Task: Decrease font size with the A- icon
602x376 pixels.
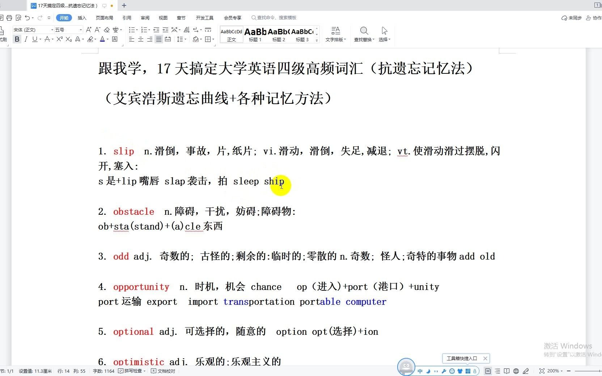Action: click(x=98, y=30)
